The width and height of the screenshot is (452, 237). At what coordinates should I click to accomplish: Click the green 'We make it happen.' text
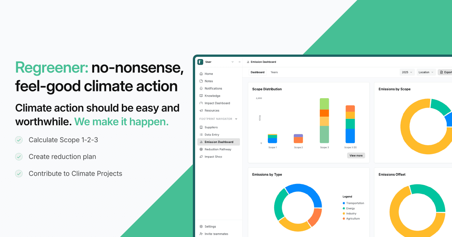click(121, 122)
